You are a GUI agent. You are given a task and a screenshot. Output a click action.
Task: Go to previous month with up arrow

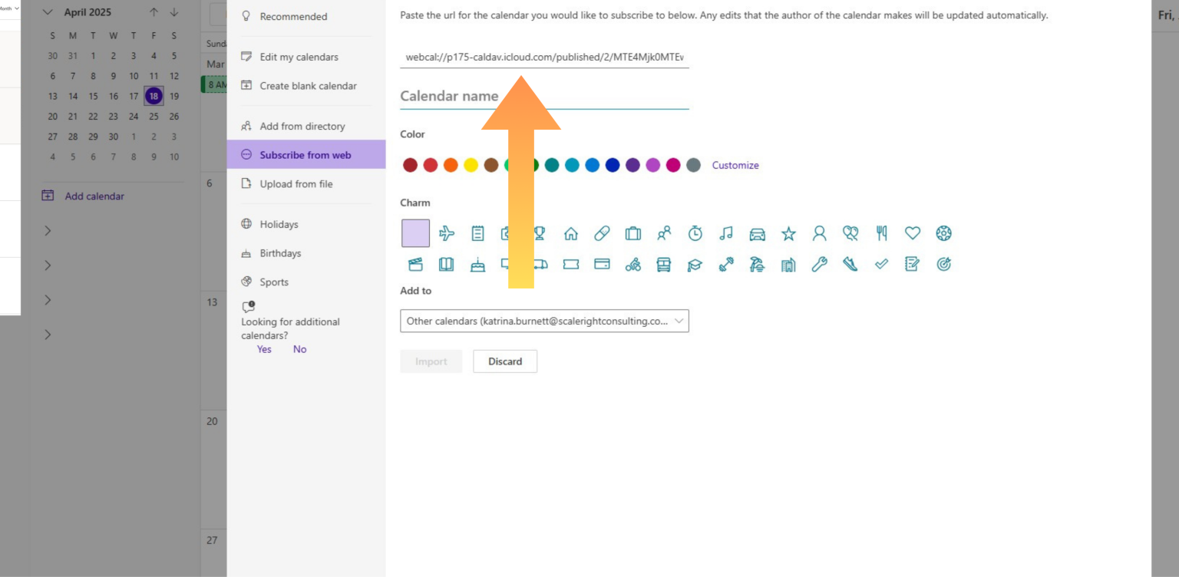pos(154,12)
